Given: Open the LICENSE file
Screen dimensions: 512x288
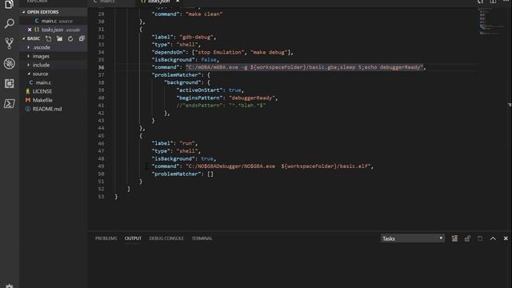Looking at the screenshot, I should pos(42,91).
